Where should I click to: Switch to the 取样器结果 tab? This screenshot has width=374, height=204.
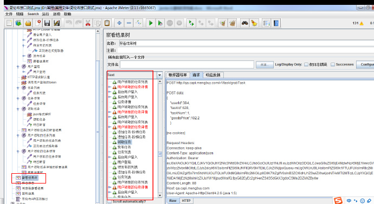pyautogui.click(x=178, y=75)
